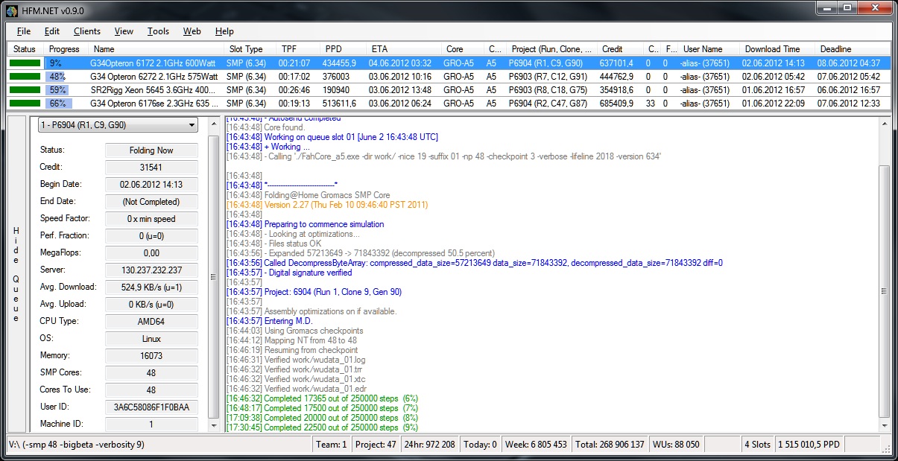The height and width of the screenshot is (461, 898).
Task: Click the Hide Queue vertical button
Action: point(16,274)
